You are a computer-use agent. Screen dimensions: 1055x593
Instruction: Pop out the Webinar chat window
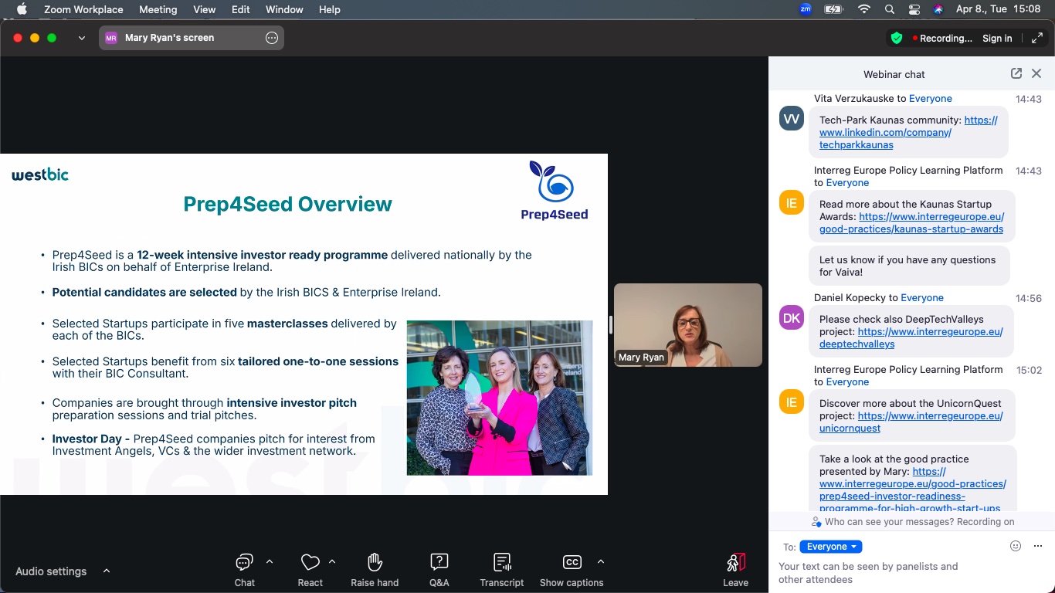(1016, 73)
